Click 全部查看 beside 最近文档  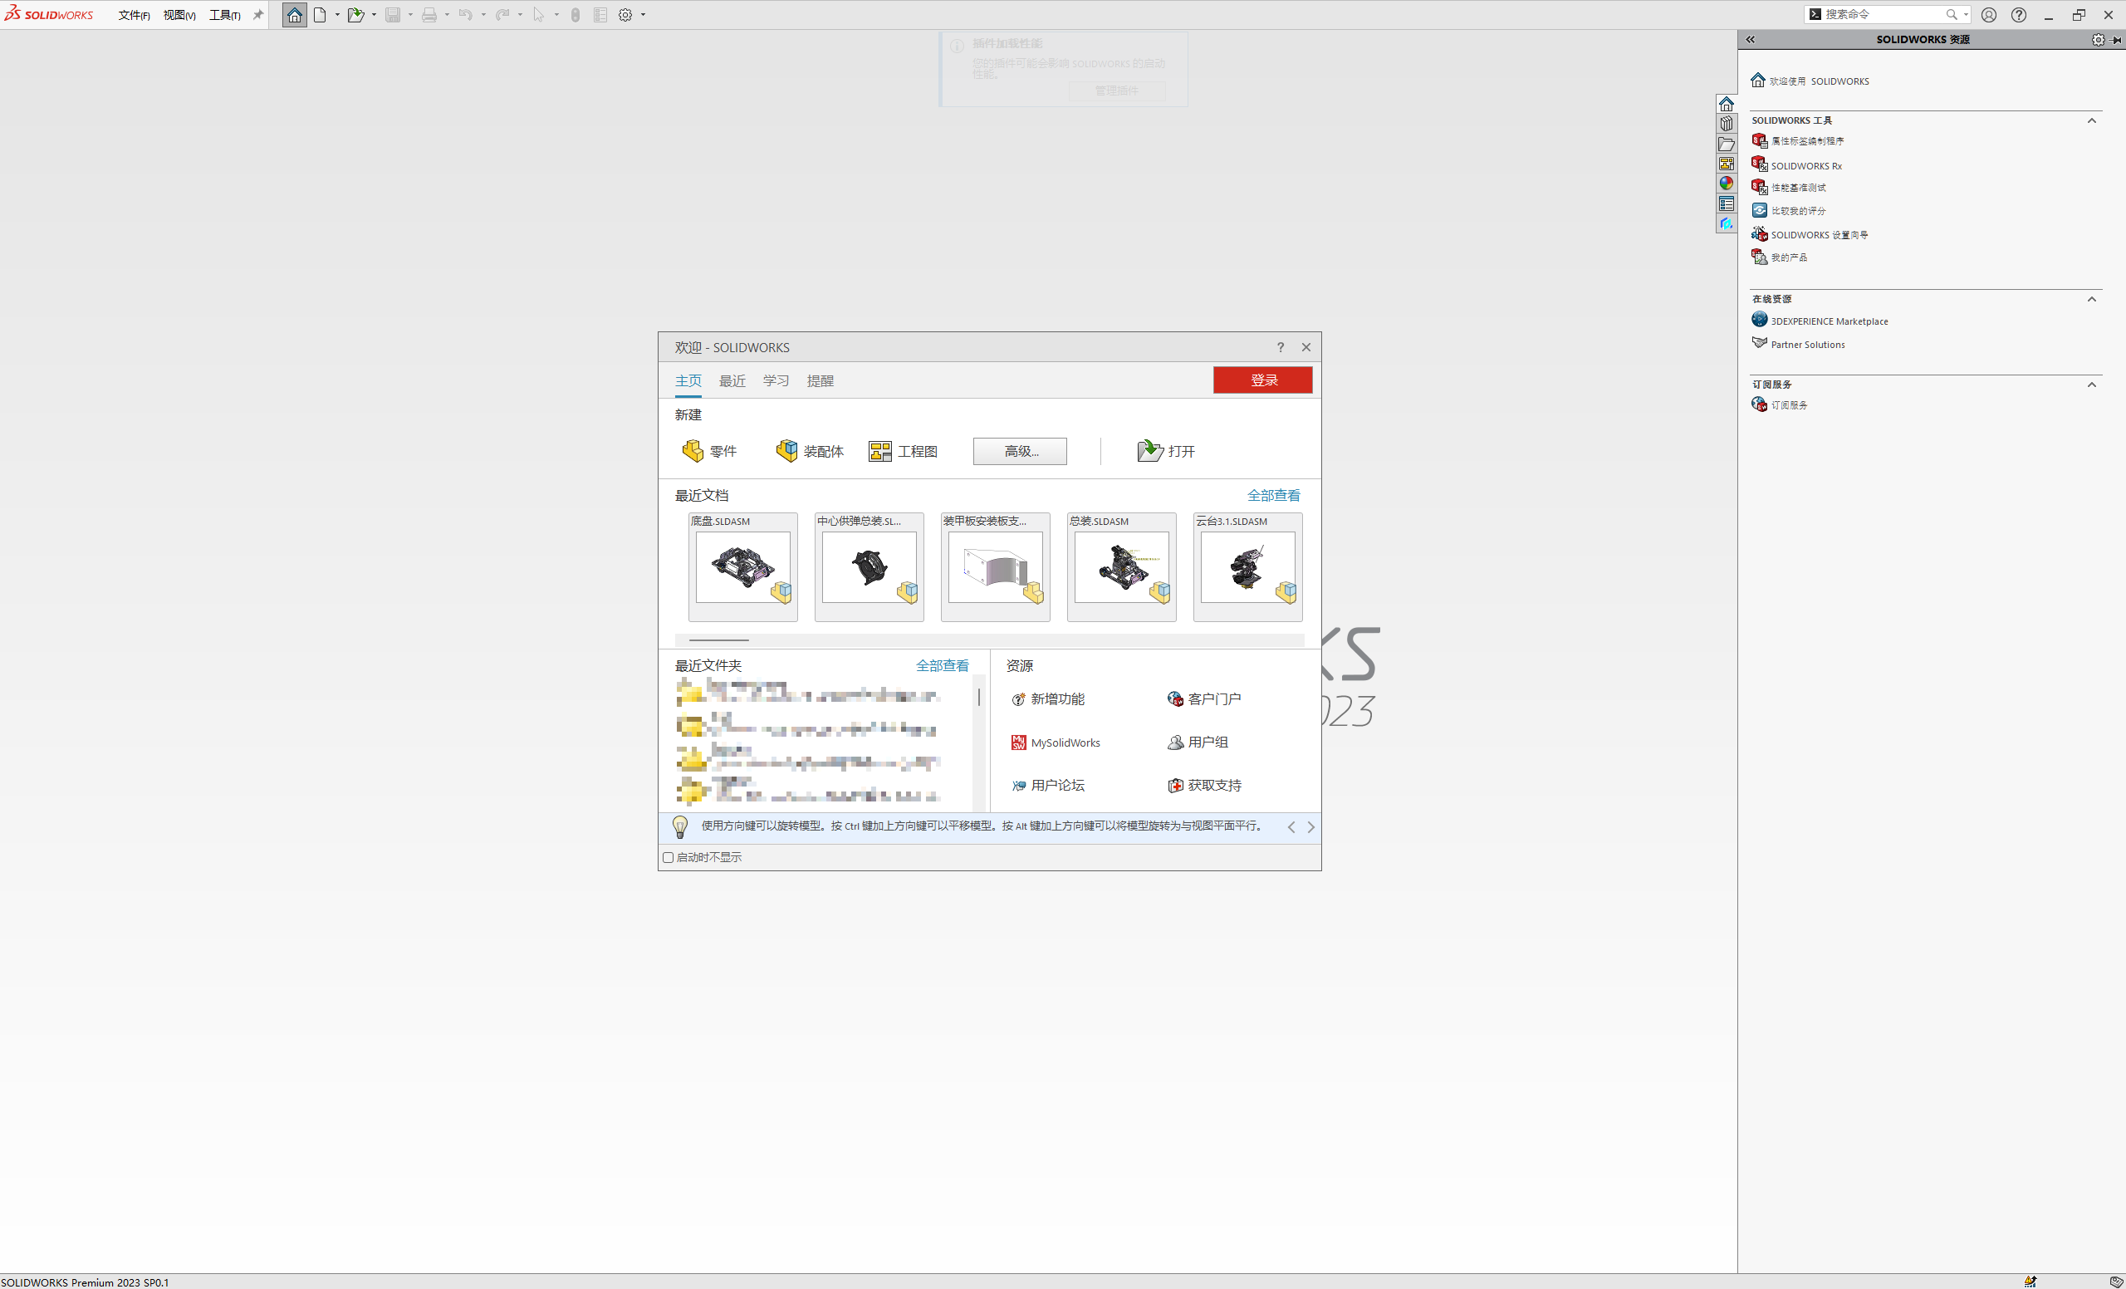(1274, 495)
